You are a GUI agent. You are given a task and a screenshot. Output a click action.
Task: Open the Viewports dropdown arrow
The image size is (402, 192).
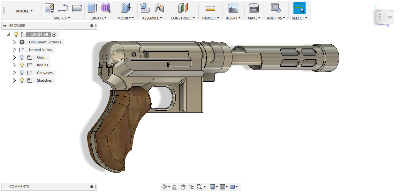tap(236, 187)
